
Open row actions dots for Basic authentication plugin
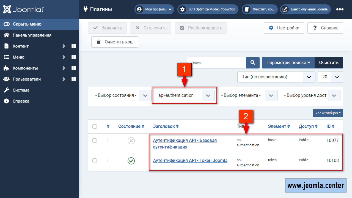108,141
